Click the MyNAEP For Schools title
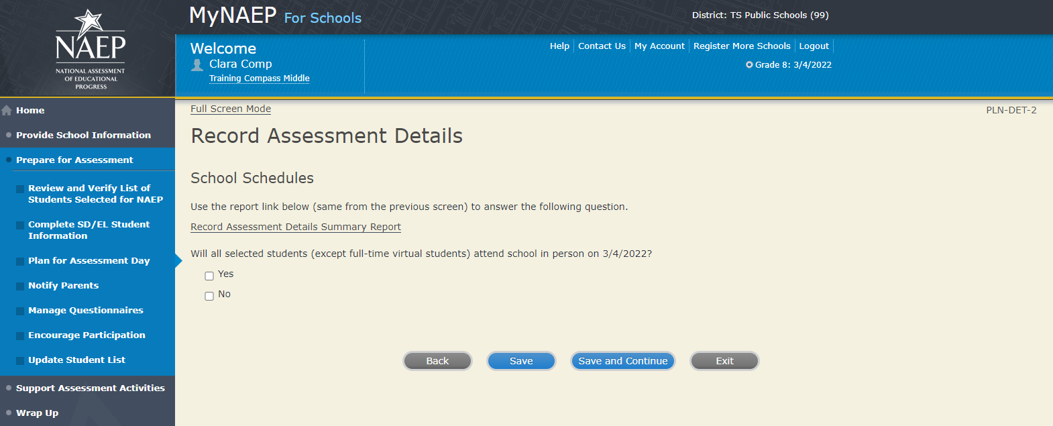Screen dimensions: 1053x426 [x=276, y=15]
